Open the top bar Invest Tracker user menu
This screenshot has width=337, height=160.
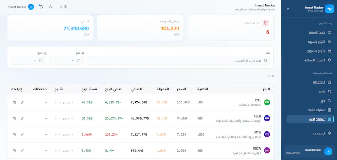pyautogui.click(x=21, y=7)
